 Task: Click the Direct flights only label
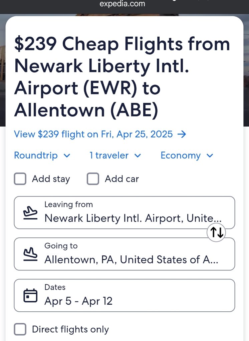click(70, 329)
